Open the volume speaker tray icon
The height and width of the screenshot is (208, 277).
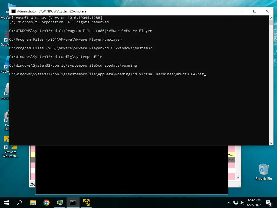(242, 203)
